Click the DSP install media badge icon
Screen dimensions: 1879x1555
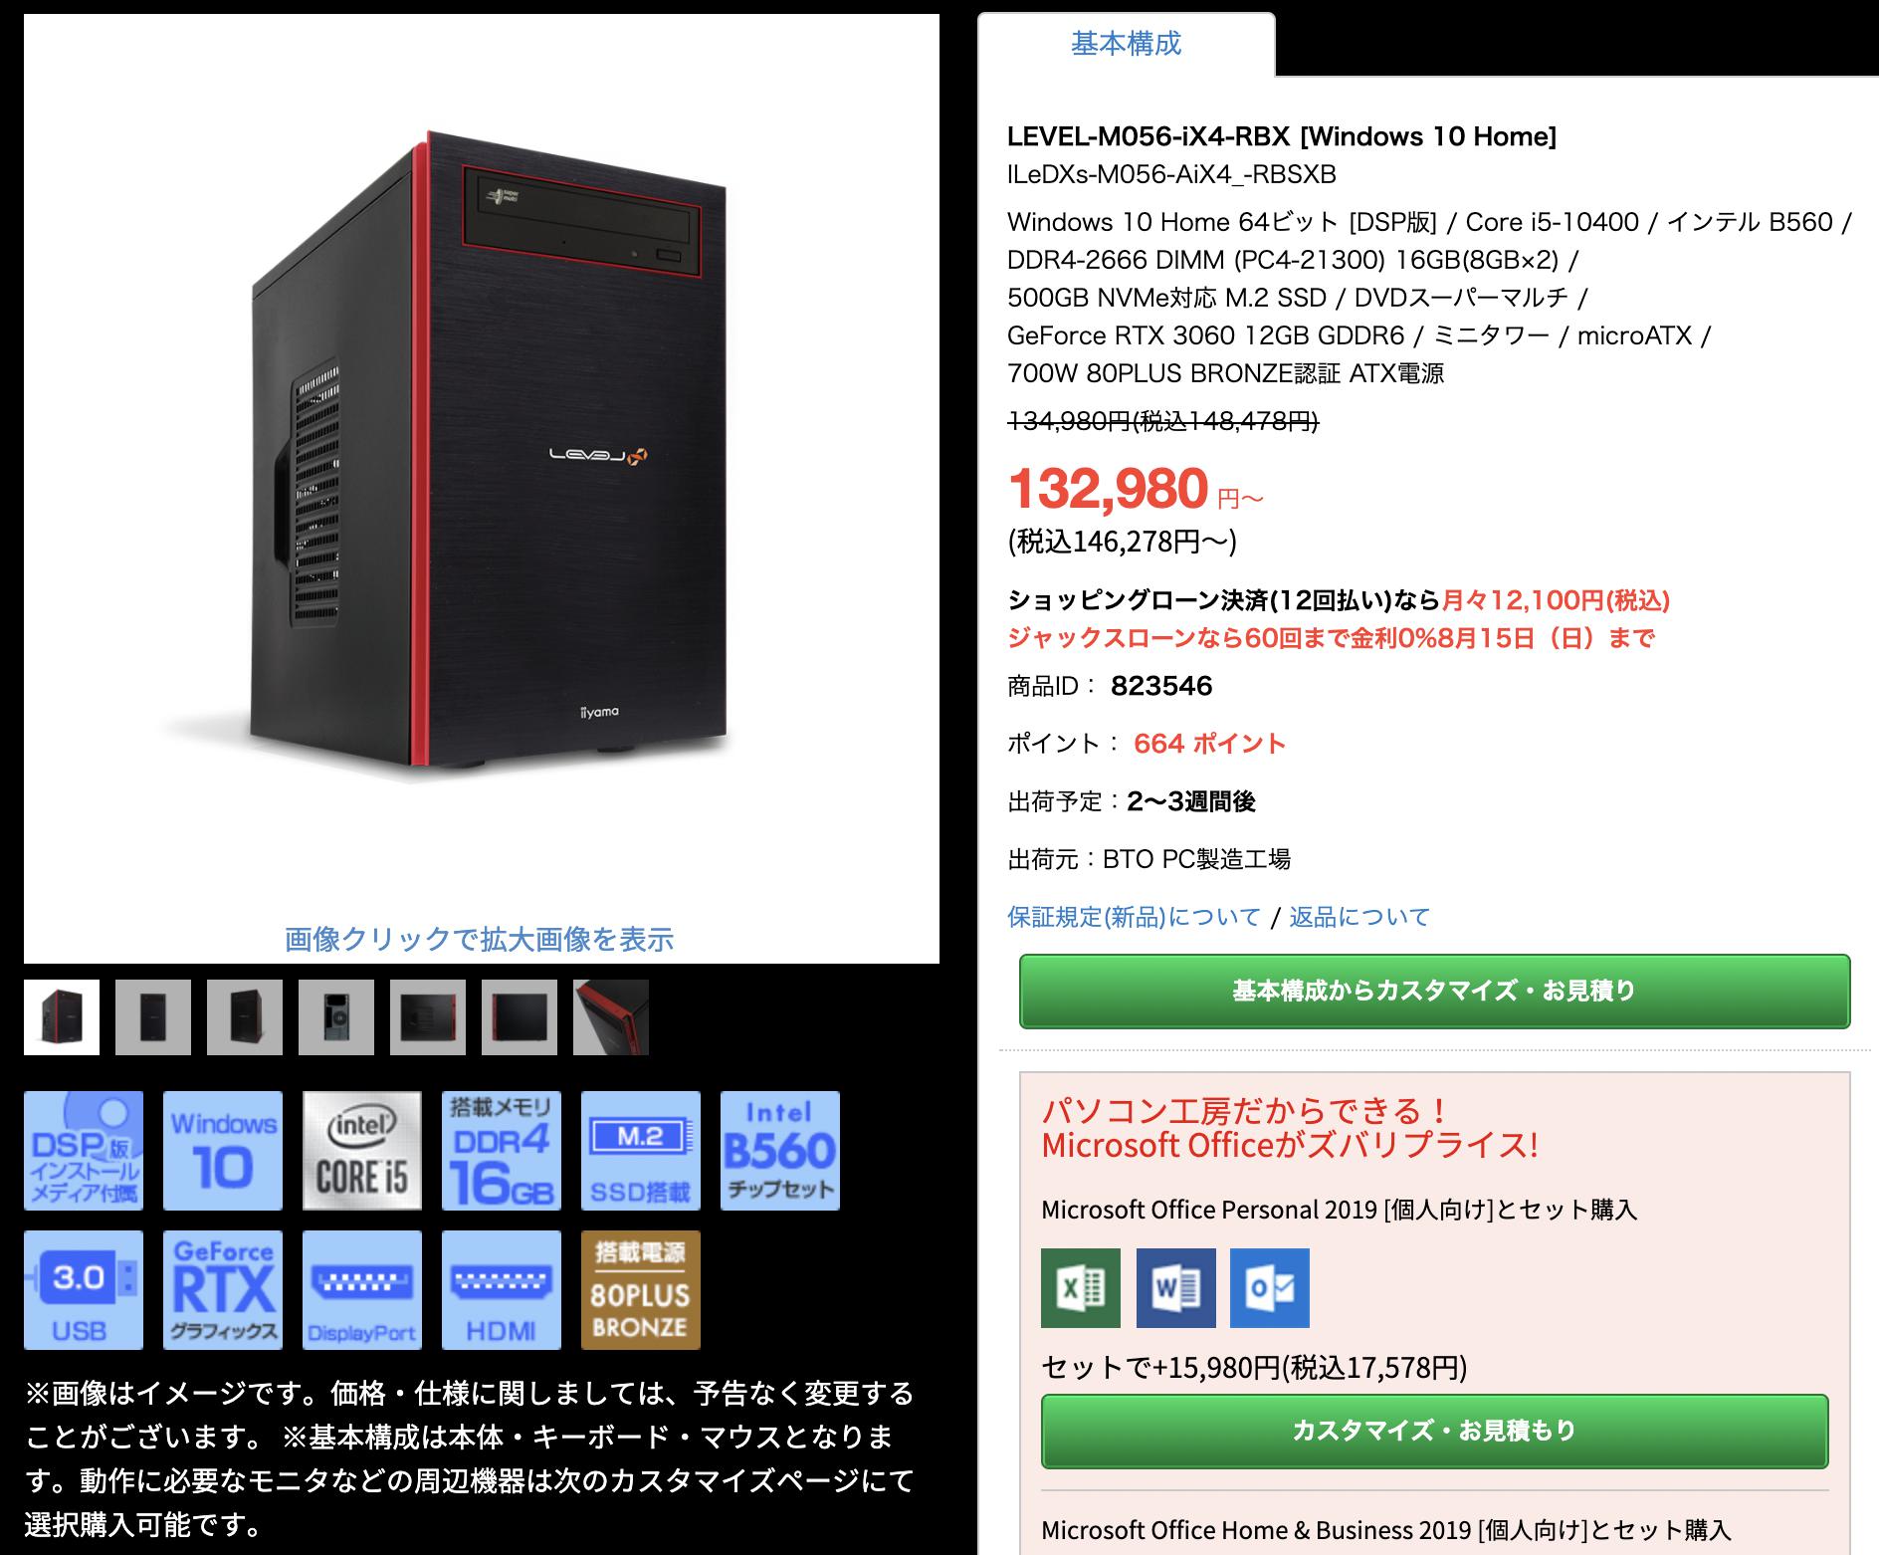pos(84,1150)
